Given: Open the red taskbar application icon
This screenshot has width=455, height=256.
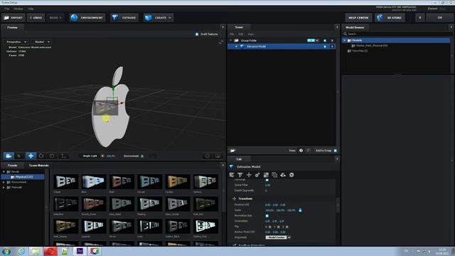Looking at the screenshot, I should pyautogui.click(x=50, y=251).
